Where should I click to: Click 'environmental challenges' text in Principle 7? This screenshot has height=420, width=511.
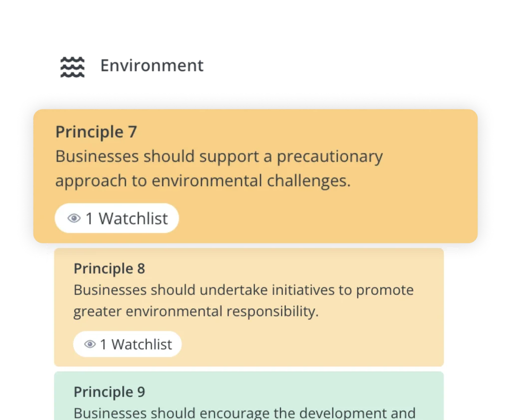251,181
